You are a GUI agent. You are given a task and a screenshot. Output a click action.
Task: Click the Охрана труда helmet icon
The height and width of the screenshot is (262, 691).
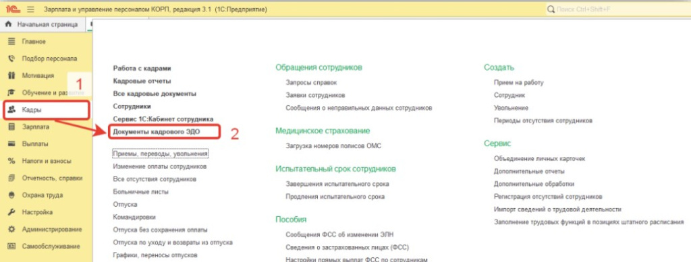pos(11,195)
